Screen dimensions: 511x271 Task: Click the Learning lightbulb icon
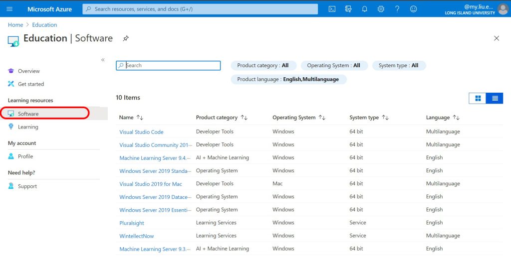(11, 127)
